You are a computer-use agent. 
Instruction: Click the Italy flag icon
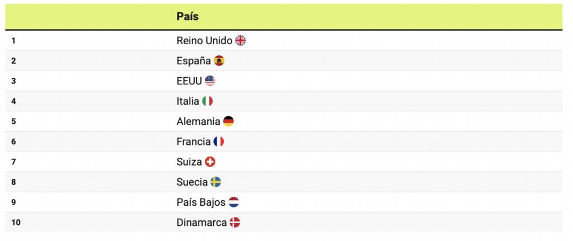(208, 101)
